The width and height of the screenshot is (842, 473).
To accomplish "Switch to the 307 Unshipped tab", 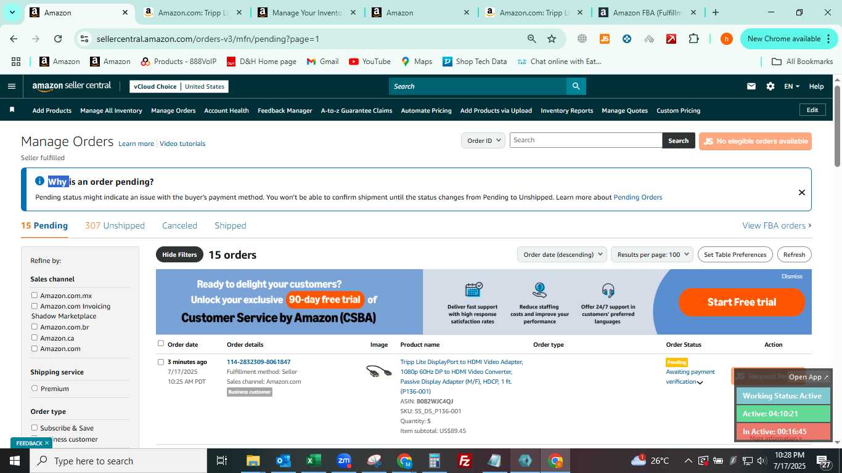I will [x=115, y=225].
